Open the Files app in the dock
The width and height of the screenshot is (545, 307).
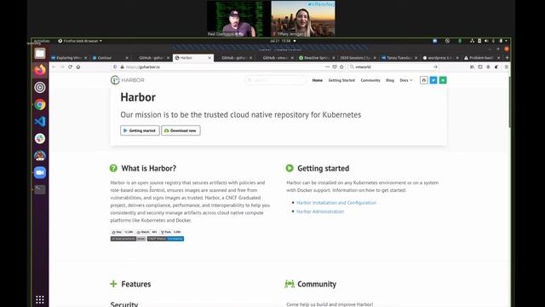40,54
